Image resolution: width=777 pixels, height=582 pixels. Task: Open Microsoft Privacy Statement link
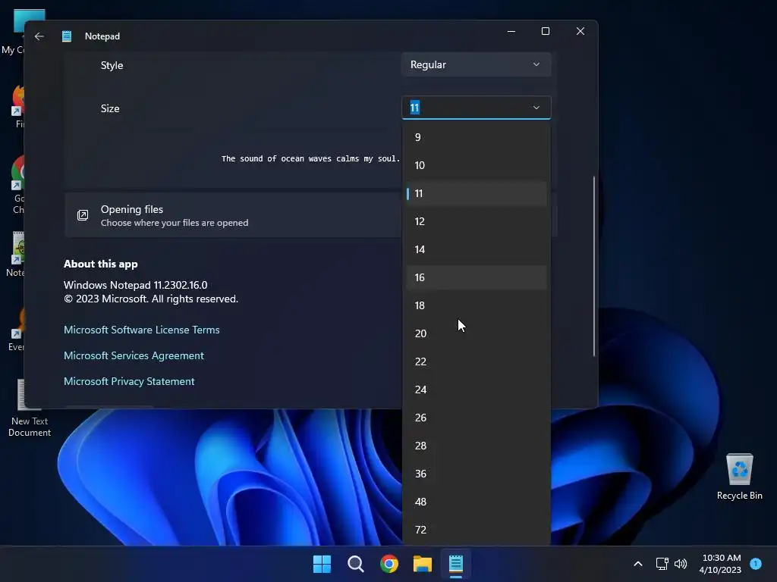129,381
